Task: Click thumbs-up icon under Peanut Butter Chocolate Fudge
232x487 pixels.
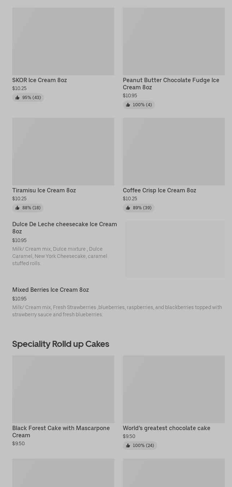Action: point(128,105)
